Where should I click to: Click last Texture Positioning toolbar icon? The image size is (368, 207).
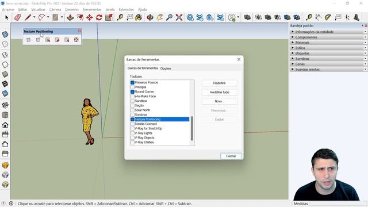coord(76,40)
